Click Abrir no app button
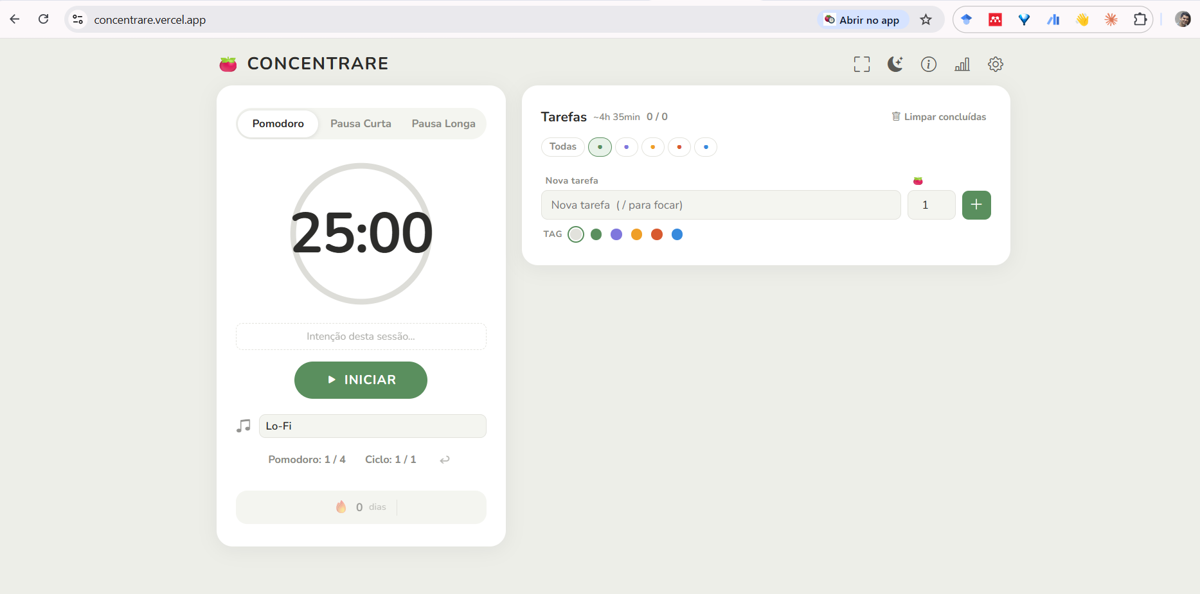Image resolution: width=1200 pixels, height=594 pixels. (x=863, y=20)
